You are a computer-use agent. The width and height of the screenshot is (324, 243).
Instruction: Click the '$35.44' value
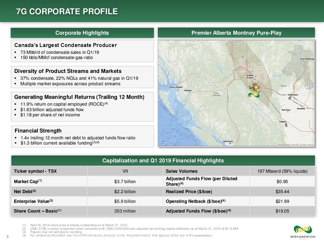[282, 192]
